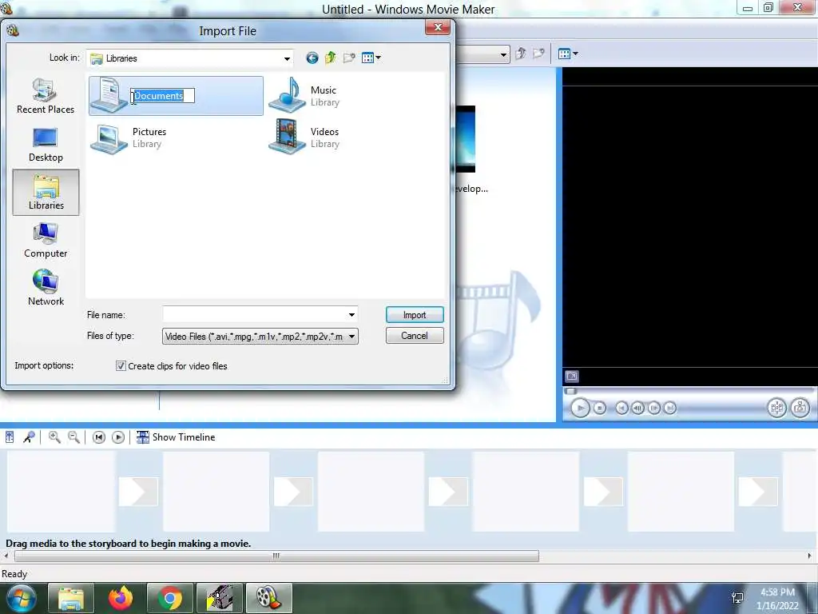Click storyboard scroll left arrow
Image resolution: width=818 pixels, height=614 pixels.
6,556
